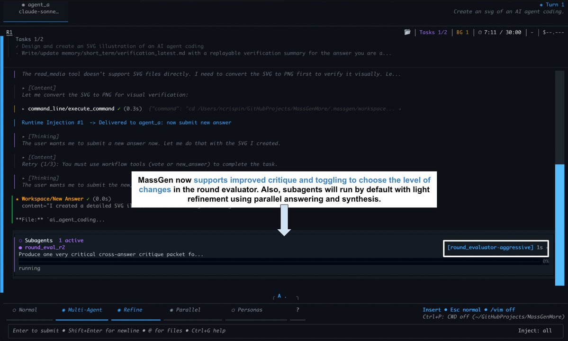This screenshot has height=341, width=568.
Task: Click the Esc normal hint
Action: 465,310
